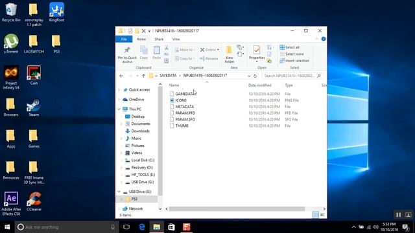Launch Project Infinity V4 shortcut

(x=11, y=78)
